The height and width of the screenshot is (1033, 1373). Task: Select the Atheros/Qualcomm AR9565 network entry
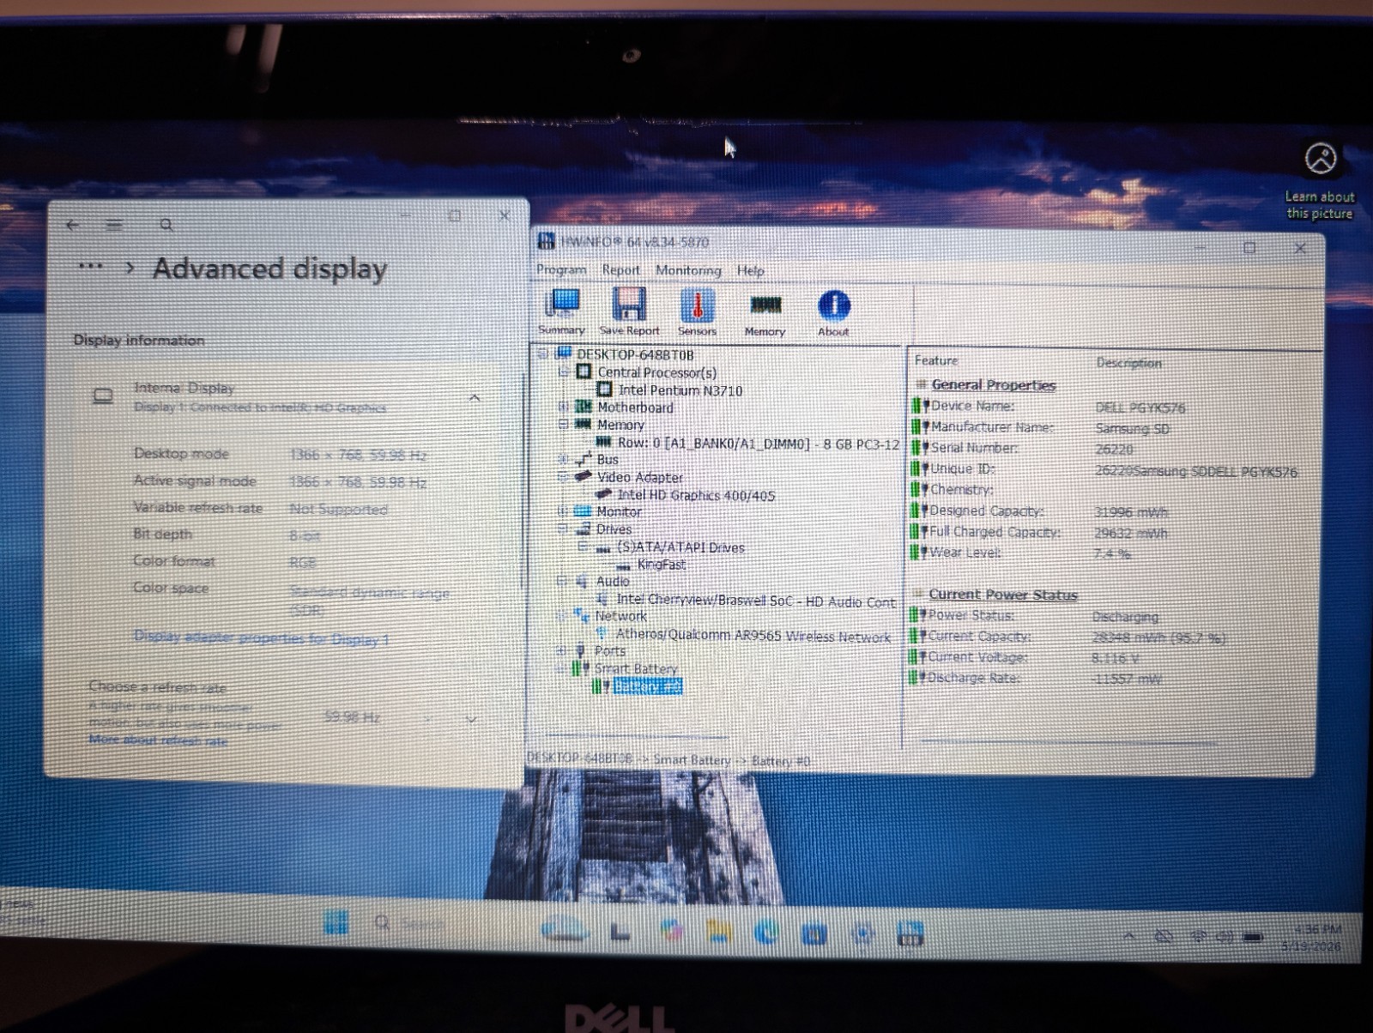click(x=753, y=637)
